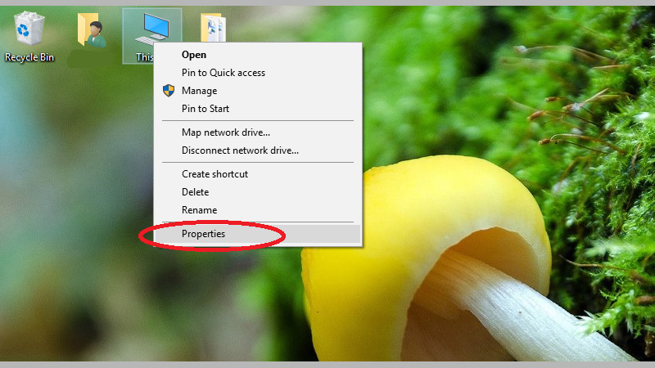Click the Recycle Bin label text

[x=29, y=57]
